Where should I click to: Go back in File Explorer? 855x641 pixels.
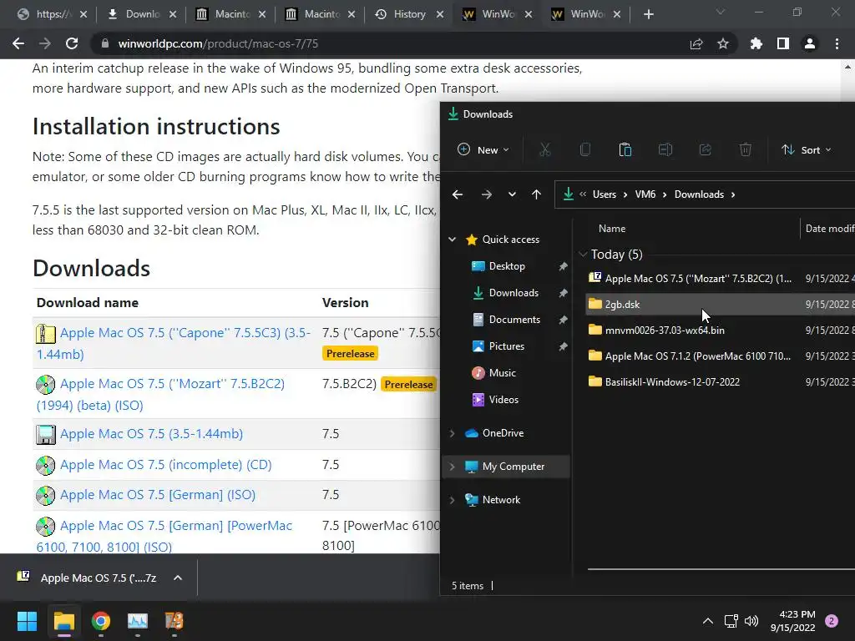coord(458,194)
